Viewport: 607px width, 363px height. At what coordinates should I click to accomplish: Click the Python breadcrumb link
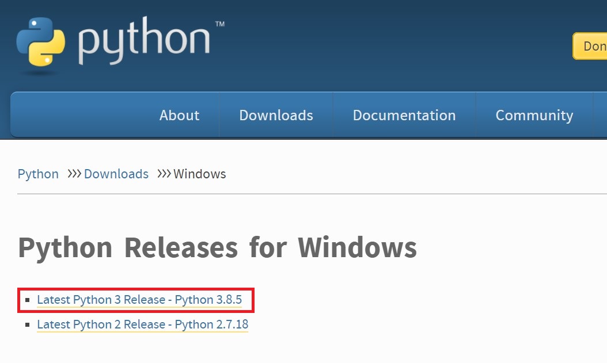tap(38, 174)
